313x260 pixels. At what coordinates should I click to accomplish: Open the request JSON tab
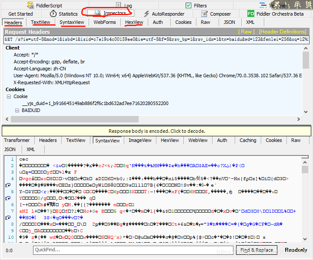(x=229, y=22)
